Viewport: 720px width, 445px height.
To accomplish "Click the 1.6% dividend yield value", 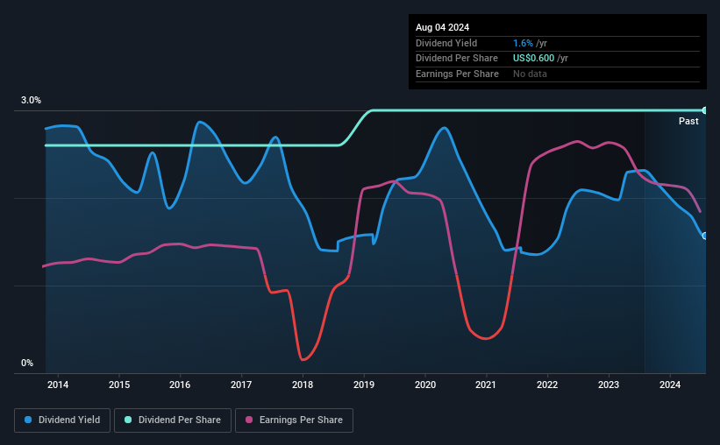I will 523,43.
